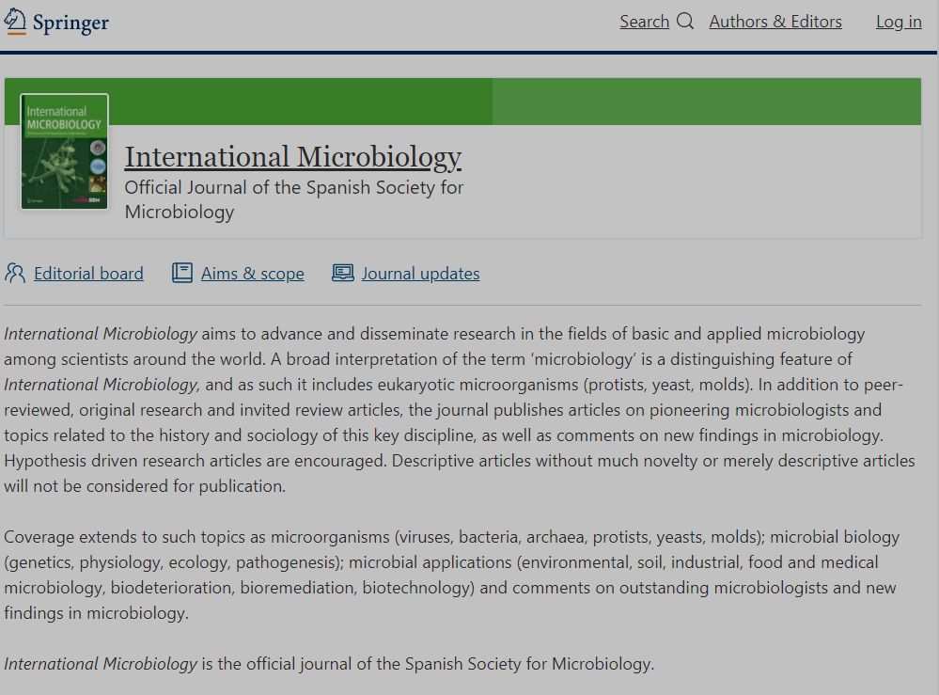This screenshot has width=939, height=695.
Task: Open the Search page
Action: [x=645, y=21]
